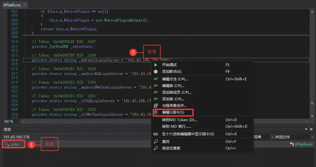The image size is (316, 167).
Task: Click C# icon beside 添加类成员
Action: point(156,92)
